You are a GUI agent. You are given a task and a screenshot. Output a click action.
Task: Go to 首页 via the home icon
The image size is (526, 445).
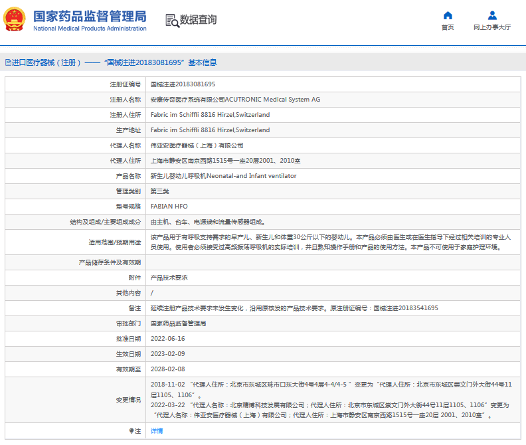448,15
